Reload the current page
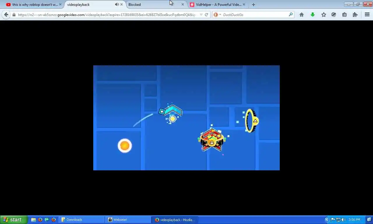Image resolution: width=373 pixels, height=224 pixels. point(207,15)
